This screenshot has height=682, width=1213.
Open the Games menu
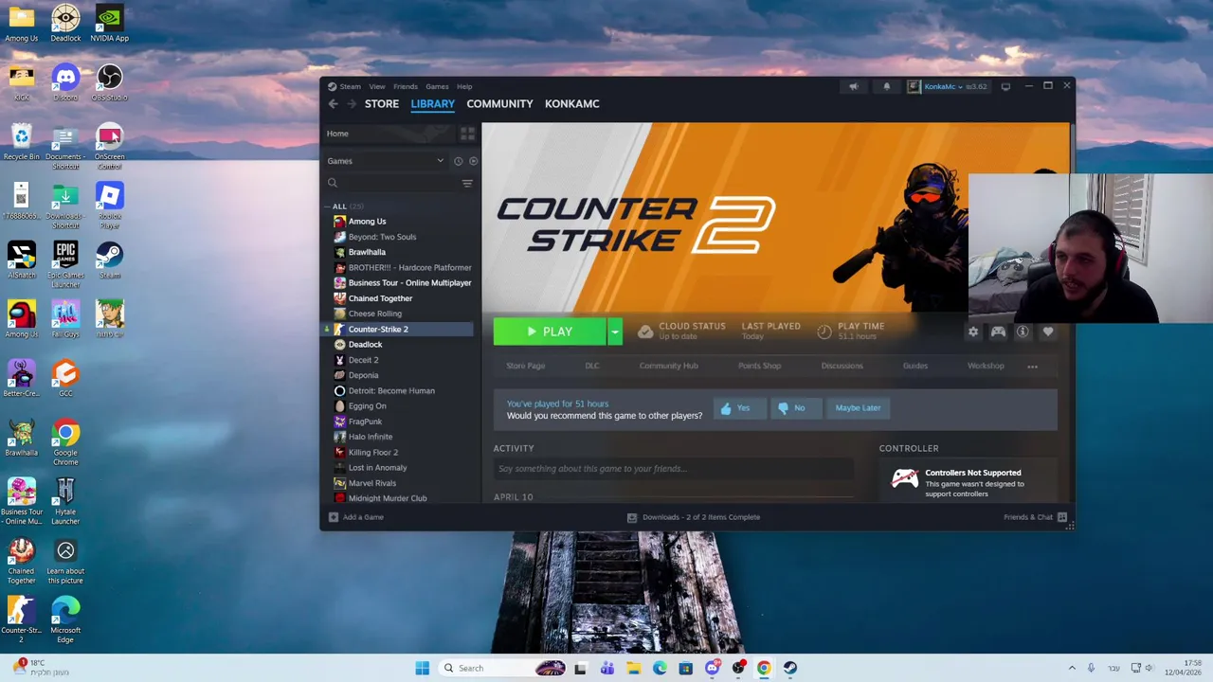point(437,86)
